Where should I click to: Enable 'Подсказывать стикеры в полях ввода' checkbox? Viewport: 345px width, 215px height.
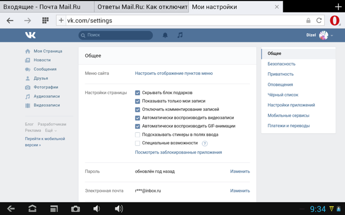click(138, 135)
